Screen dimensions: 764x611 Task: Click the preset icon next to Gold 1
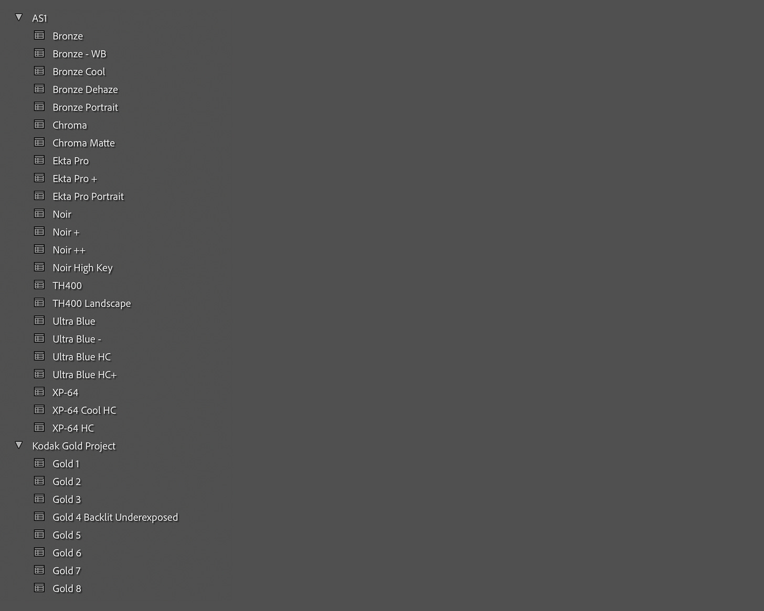(39, 464)
